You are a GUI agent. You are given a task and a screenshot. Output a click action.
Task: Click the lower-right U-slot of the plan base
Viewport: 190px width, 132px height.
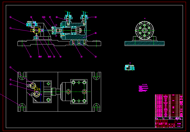(x=97, y=108)
